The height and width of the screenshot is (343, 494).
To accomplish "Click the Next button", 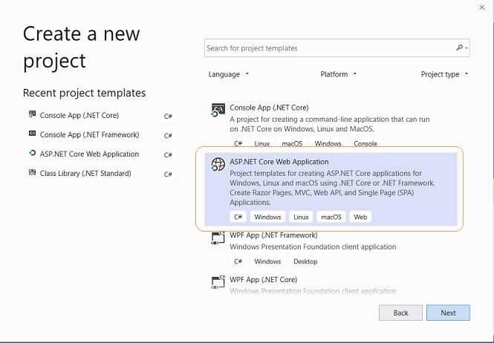I will point(448,313).
